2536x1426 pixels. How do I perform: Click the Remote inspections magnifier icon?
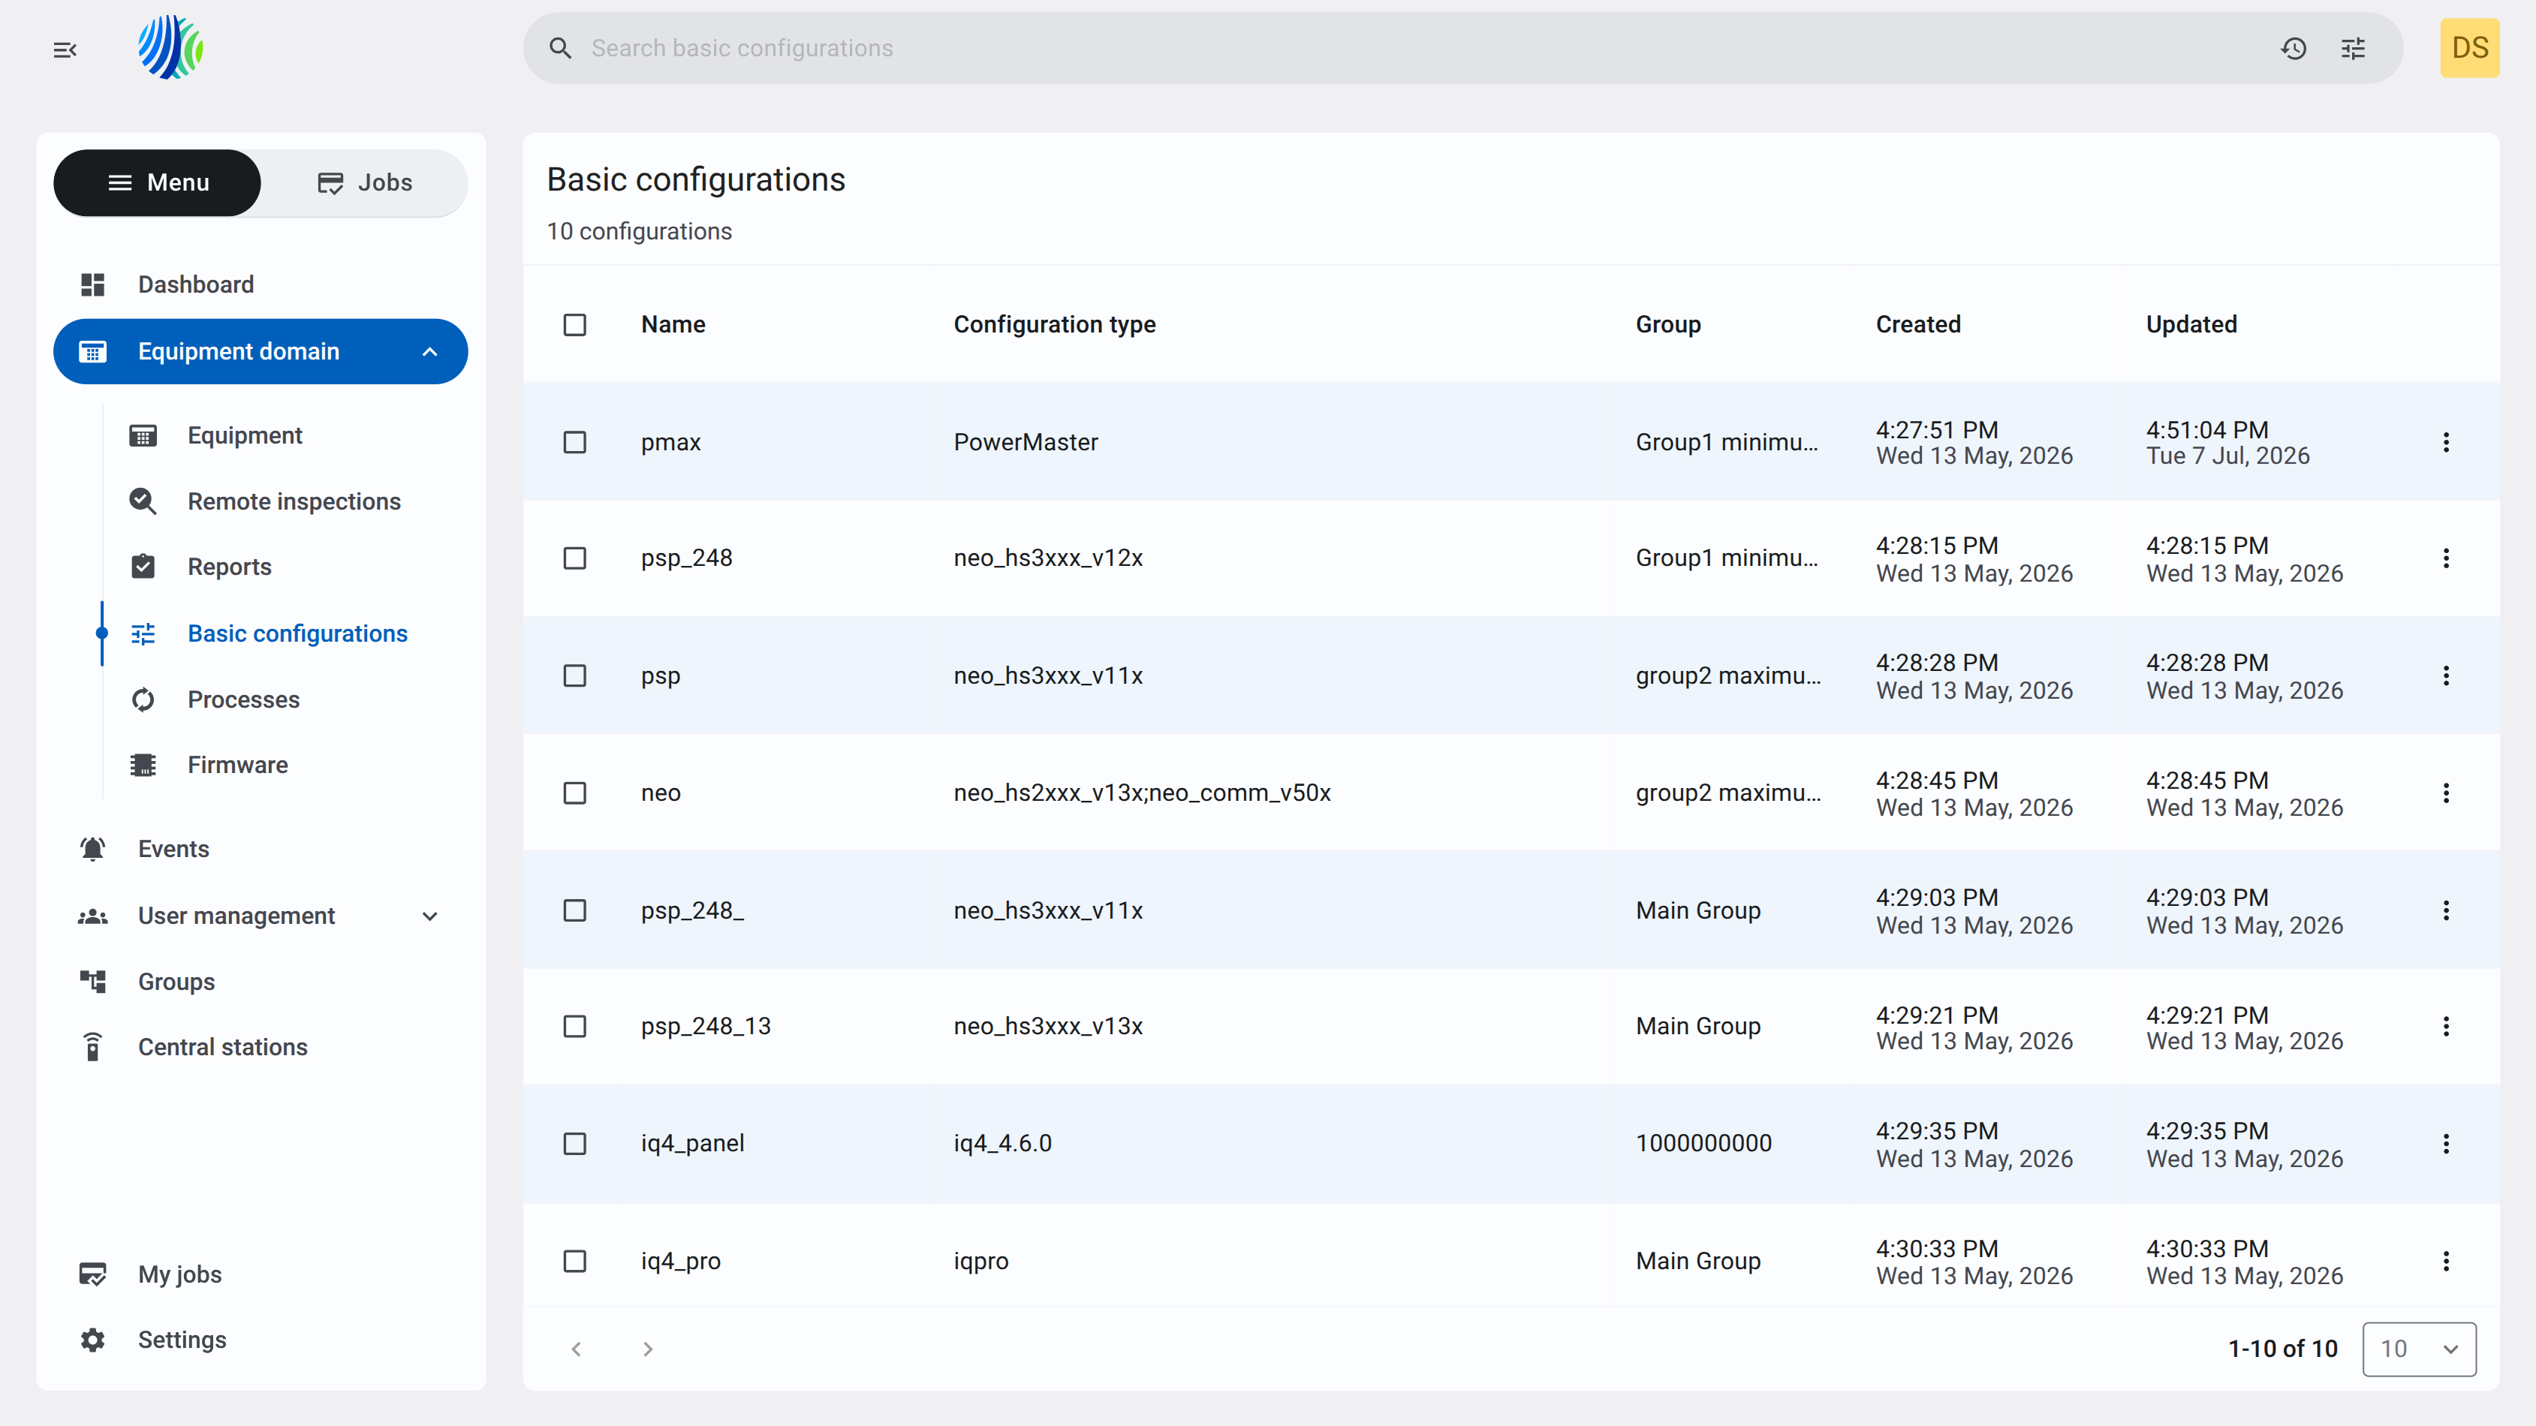pyautogui.click(x=143, y=502)
